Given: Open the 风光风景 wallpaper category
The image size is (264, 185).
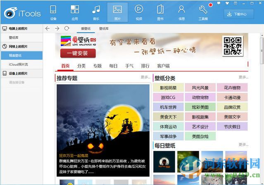Looking at the screenshot, I should [200, 88].
